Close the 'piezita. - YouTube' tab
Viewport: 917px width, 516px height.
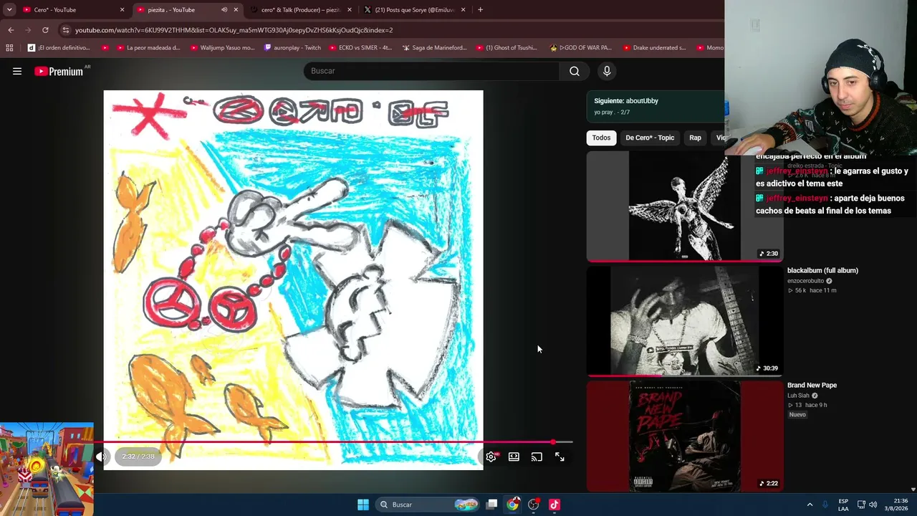click(236, 10)
